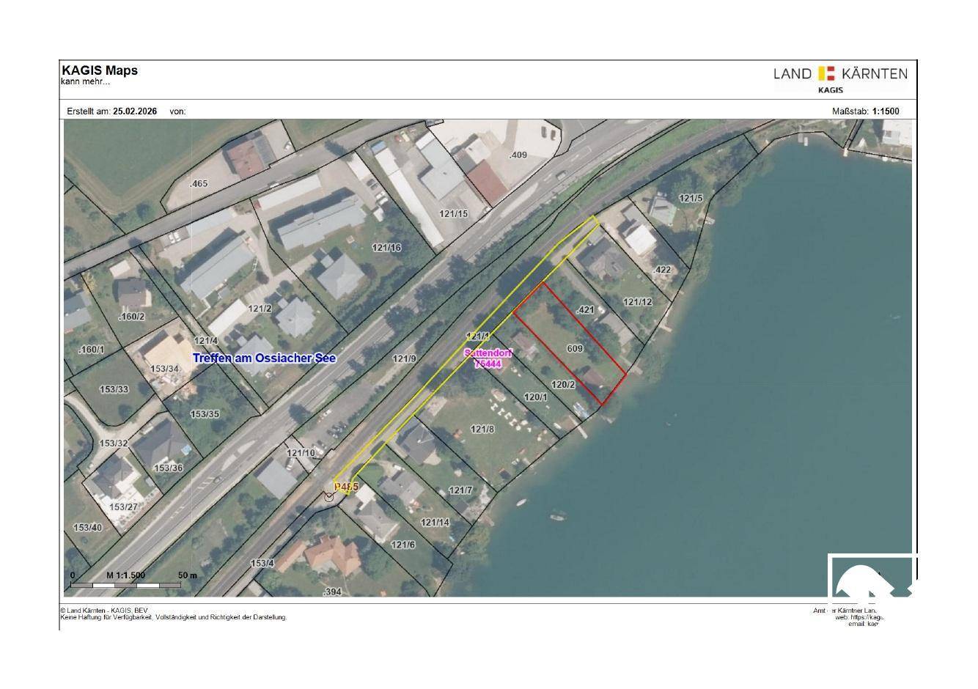Click the yellow 'P485' point label
The width and height of the screenshot is (978, 689).
point(346,487)
